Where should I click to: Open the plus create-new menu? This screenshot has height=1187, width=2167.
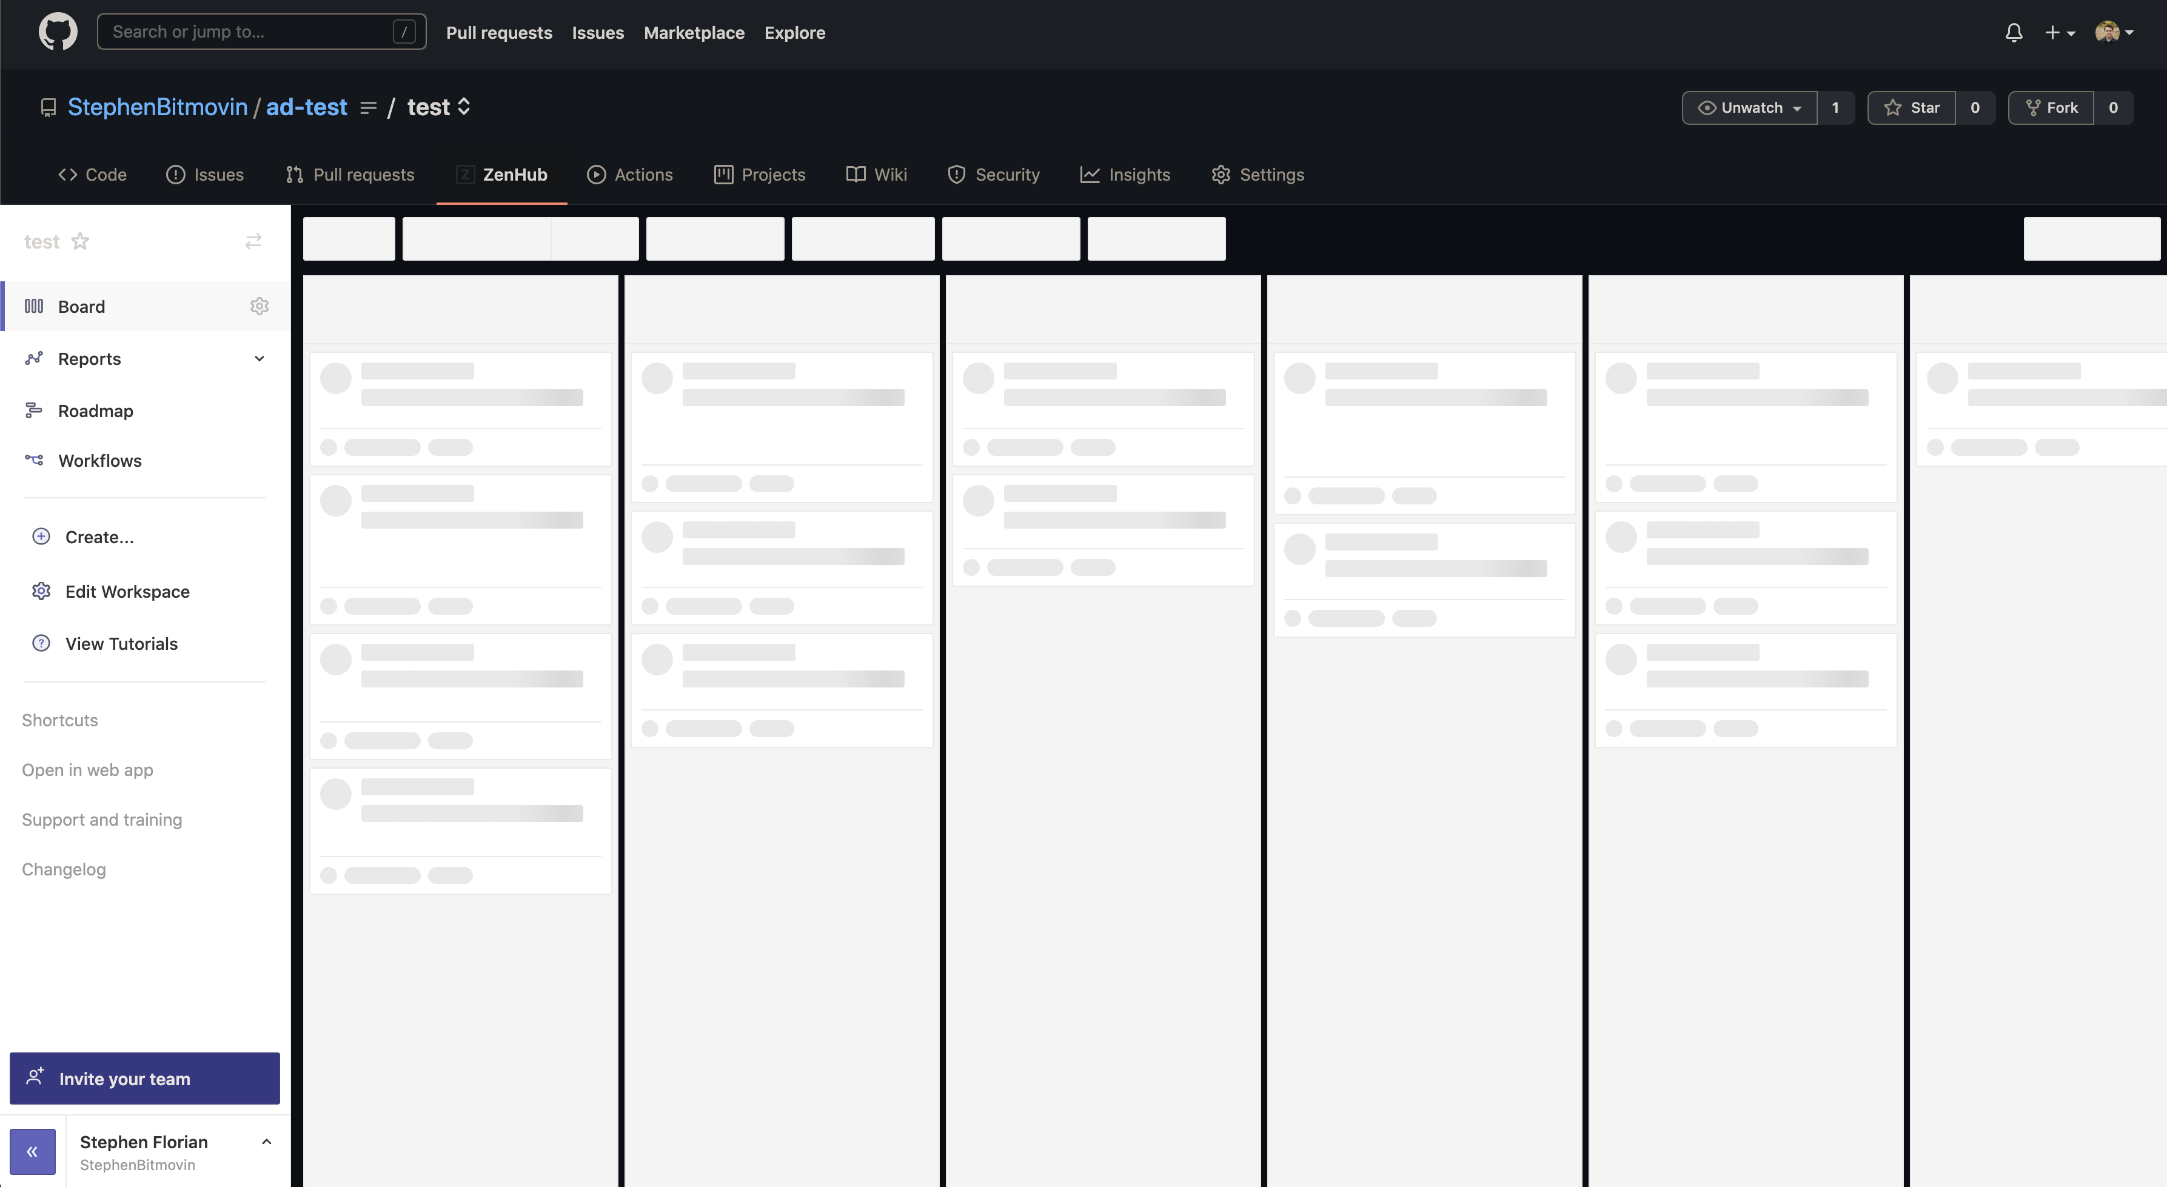(x=2060, y=33)
